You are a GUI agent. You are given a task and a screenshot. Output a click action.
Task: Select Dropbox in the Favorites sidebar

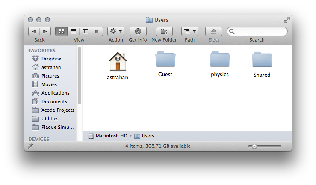pyautogui.click(x=51, y=59)
